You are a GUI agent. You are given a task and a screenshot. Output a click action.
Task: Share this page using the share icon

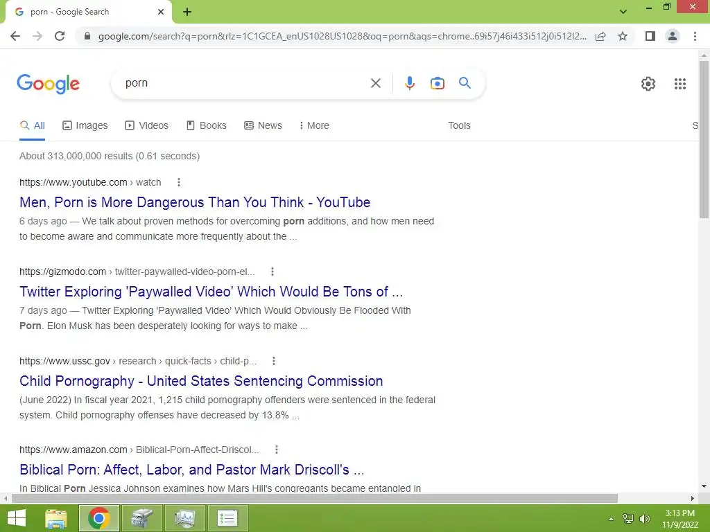(601, 36)
